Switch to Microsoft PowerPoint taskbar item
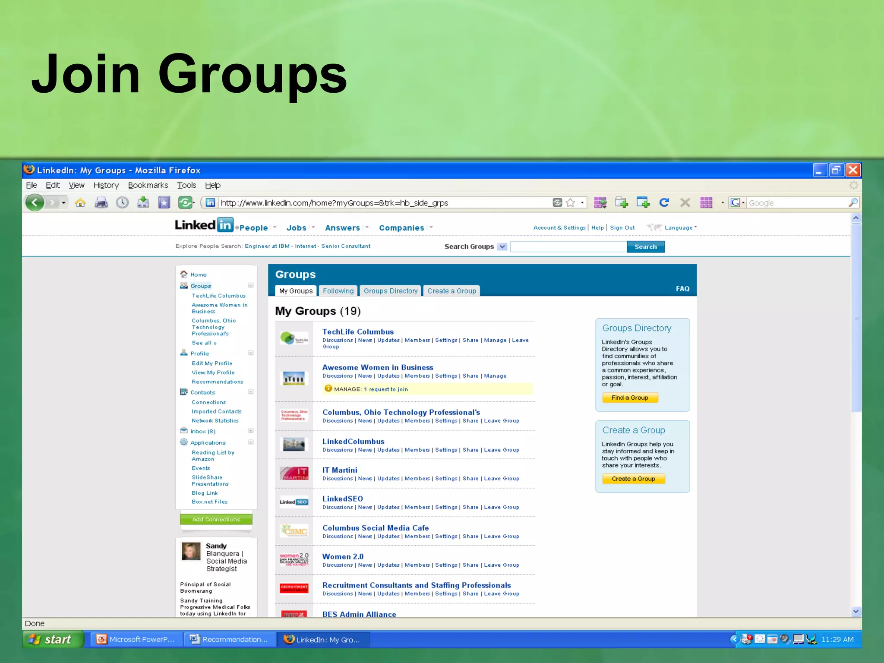884x663 pixels. point(137,639)
